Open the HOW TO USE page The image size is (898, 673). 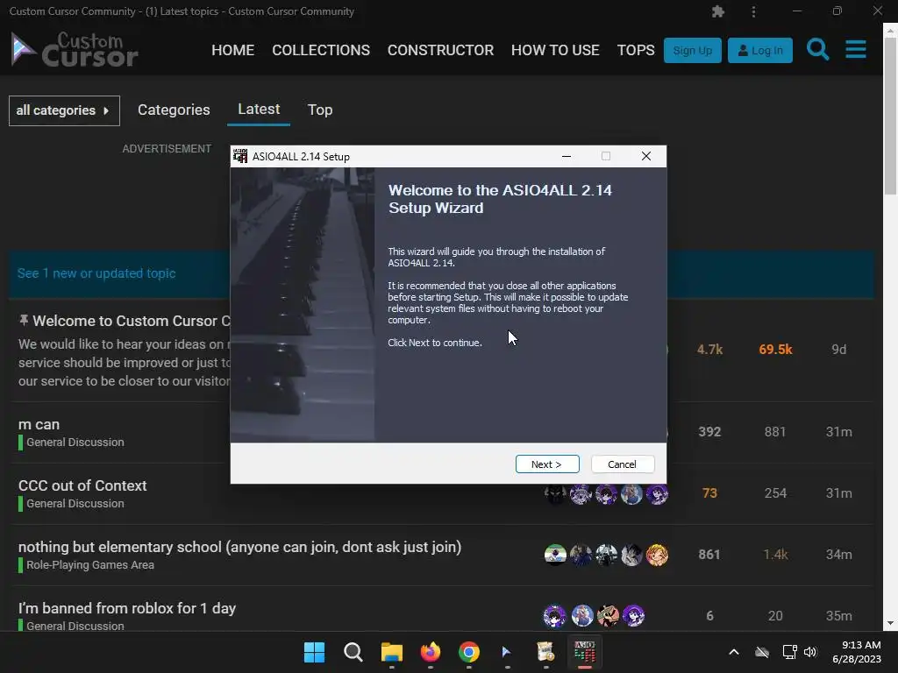555,50
